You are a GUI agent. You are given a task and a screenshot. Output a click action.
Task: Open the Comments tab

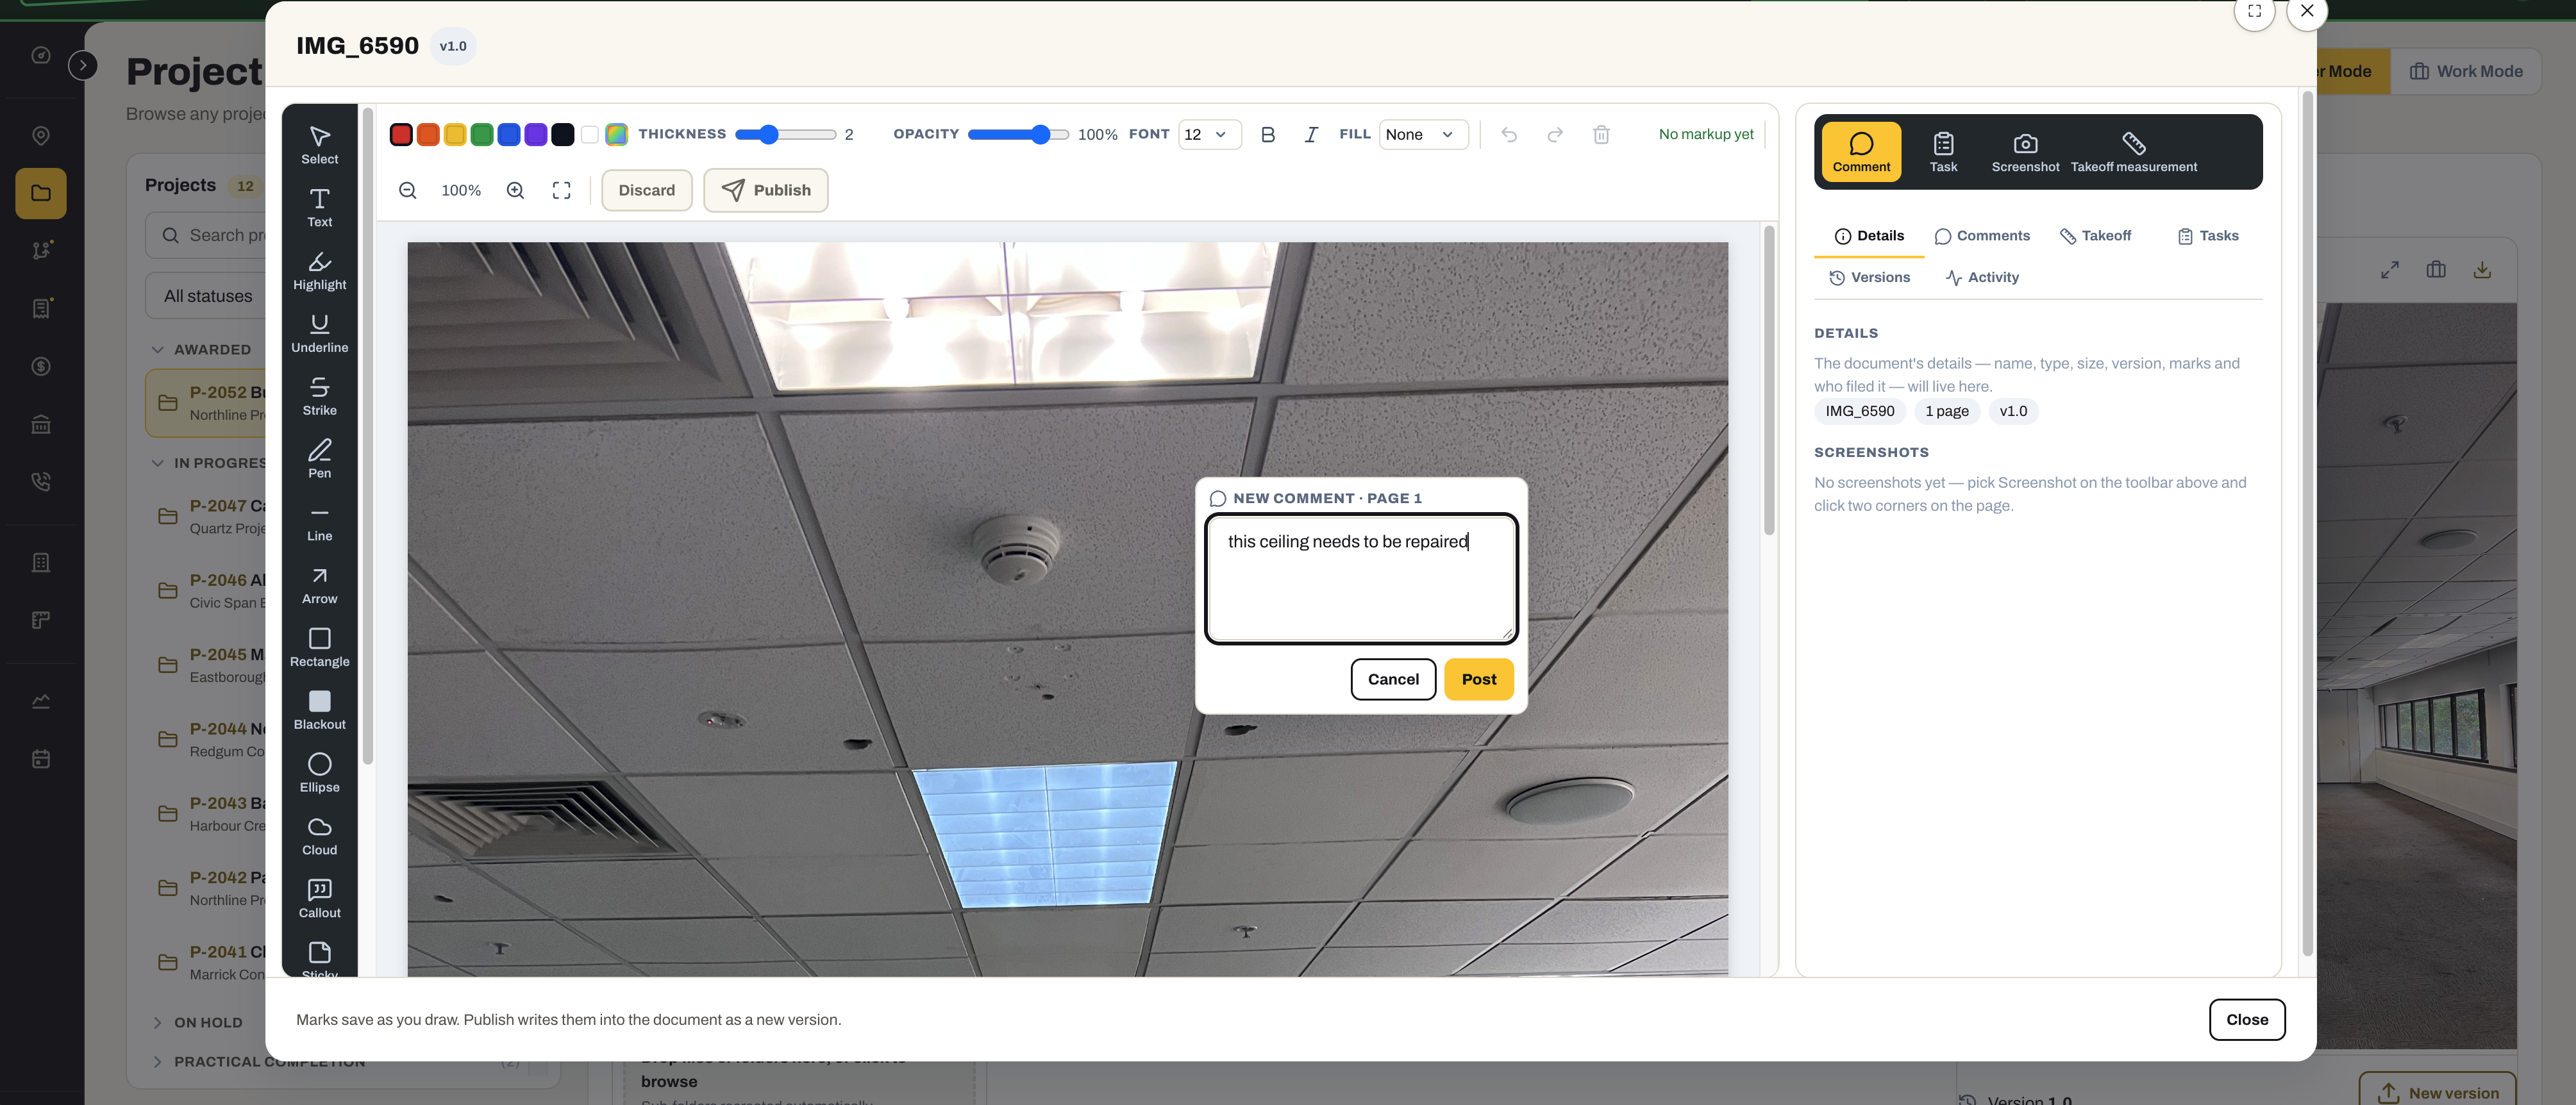(1982, 236)
